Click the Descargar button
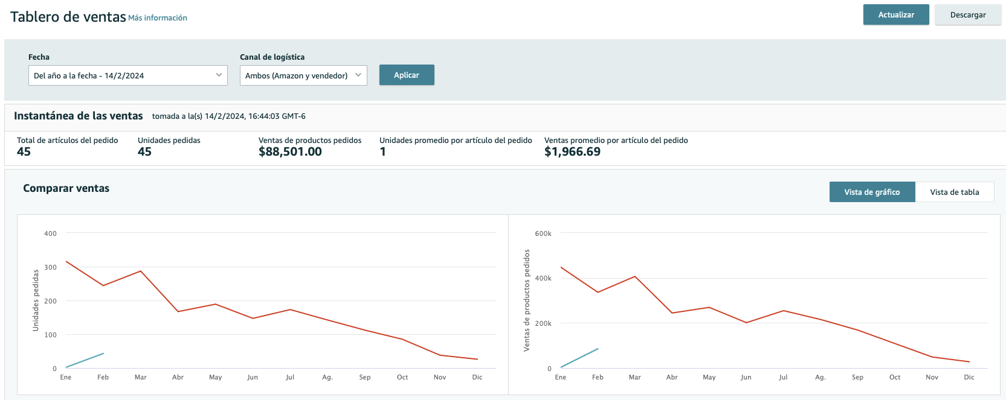The height and width of the screenshot is (400, 1006). point(968,14)
